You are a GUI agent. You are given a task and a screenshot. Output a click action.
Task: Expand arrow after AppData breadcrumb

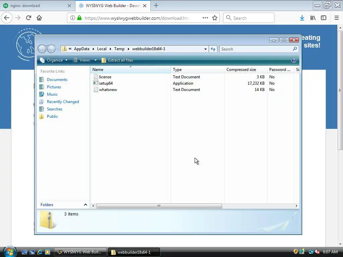[93, 49]
